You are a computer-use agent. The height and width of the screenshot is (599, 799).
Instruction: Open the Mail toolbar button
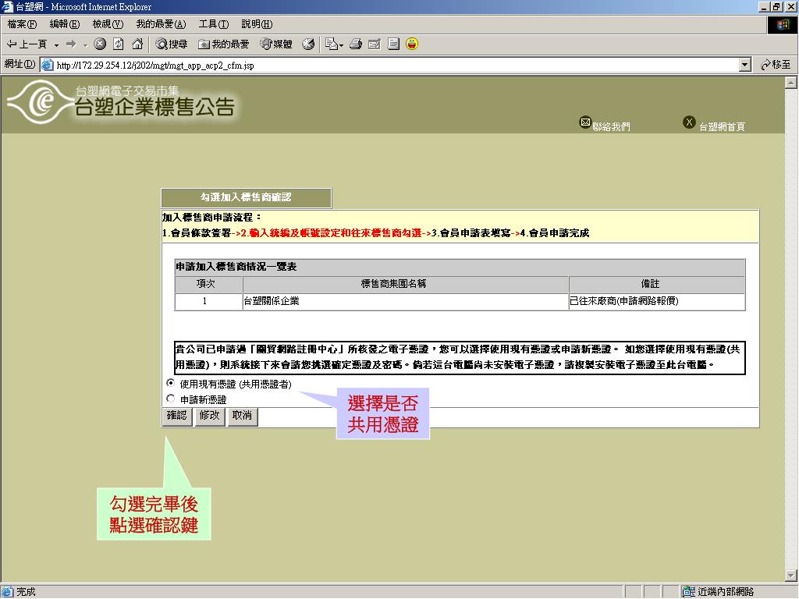tap(334, 44)
